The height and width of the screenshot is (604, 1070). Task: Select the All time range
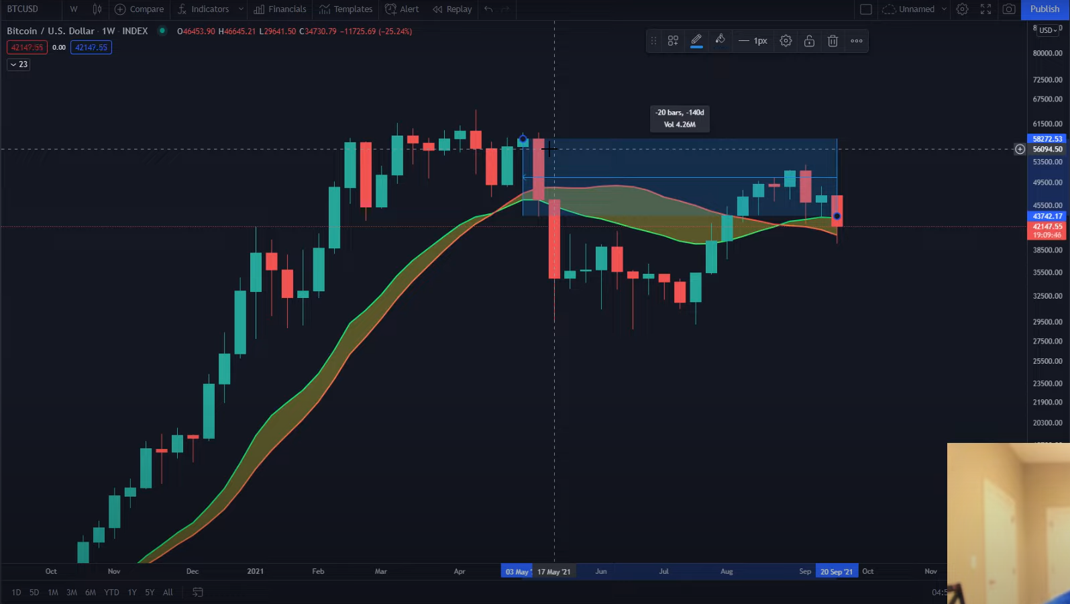[x=168, y=593]
